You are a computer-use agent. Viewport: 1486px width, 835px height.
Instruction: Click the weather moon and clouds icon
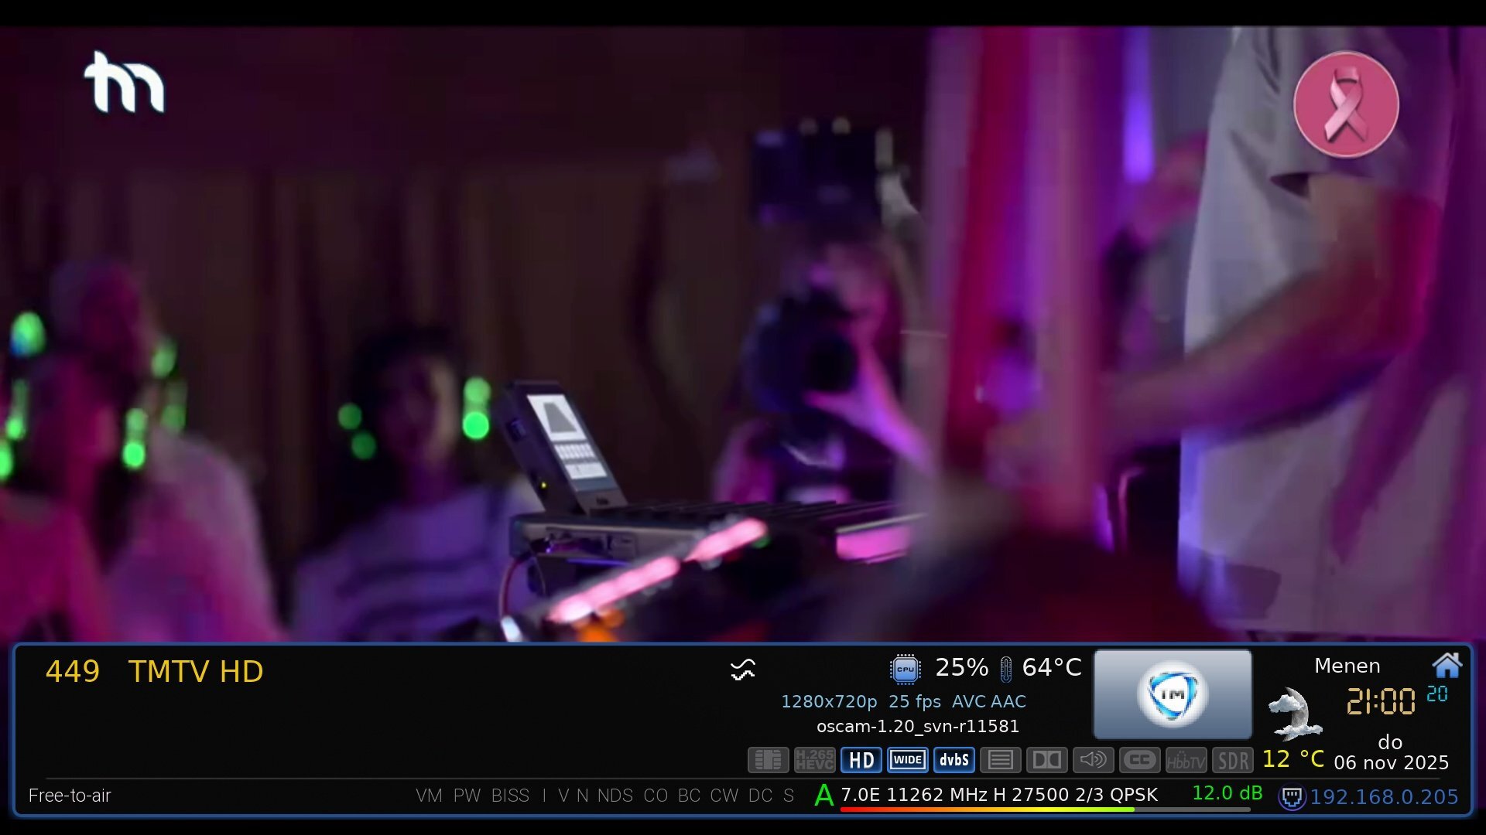1294,713
